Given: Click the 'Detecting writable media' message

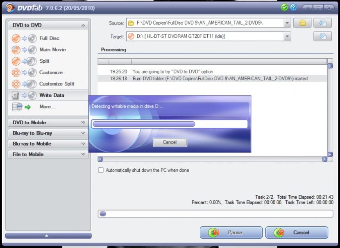Looking at the screenshot, I should (127, 106).
